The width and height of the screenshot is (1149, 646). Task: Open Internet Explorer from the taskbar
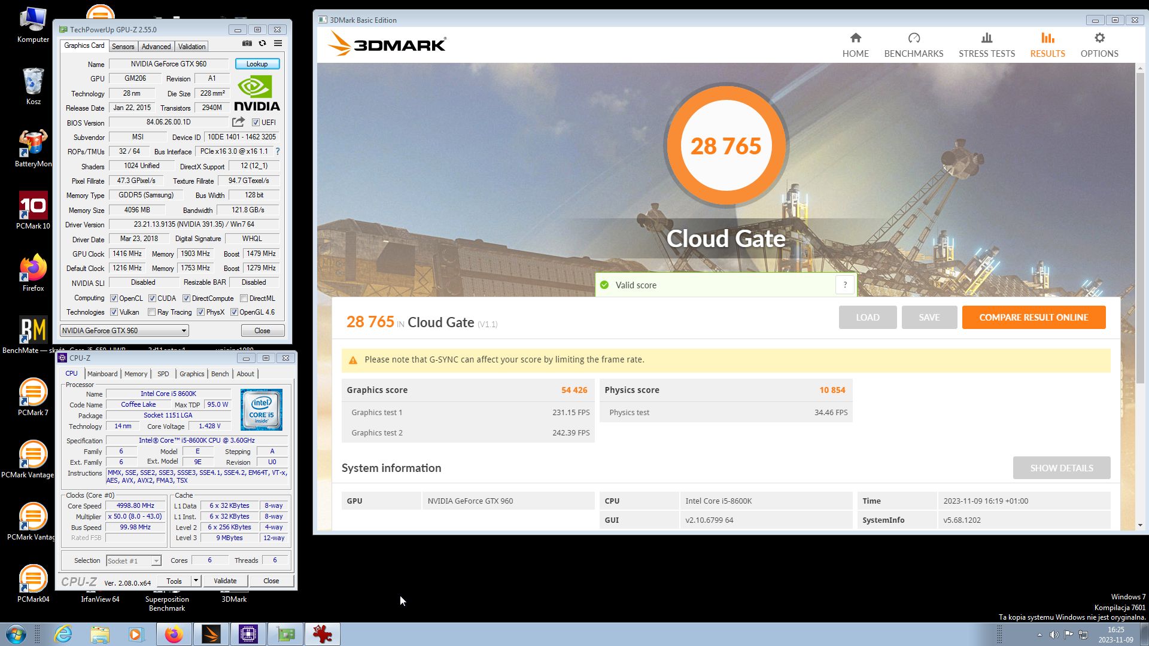click(63, 634)
